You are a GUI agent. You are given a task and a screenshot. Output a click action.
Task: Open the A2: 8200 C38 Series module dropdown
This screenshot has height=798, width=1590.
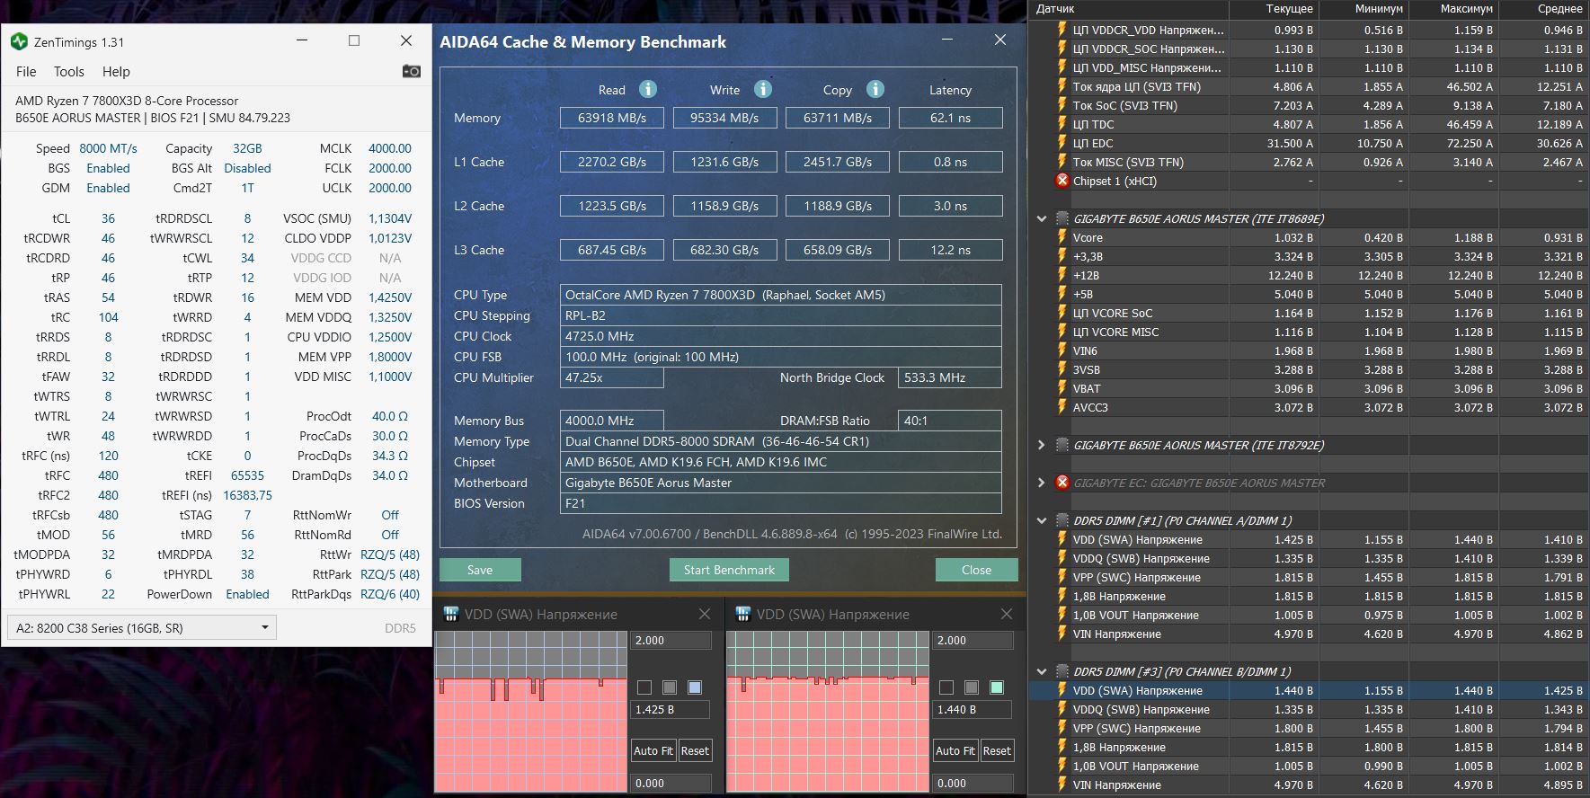pos(141,627)
